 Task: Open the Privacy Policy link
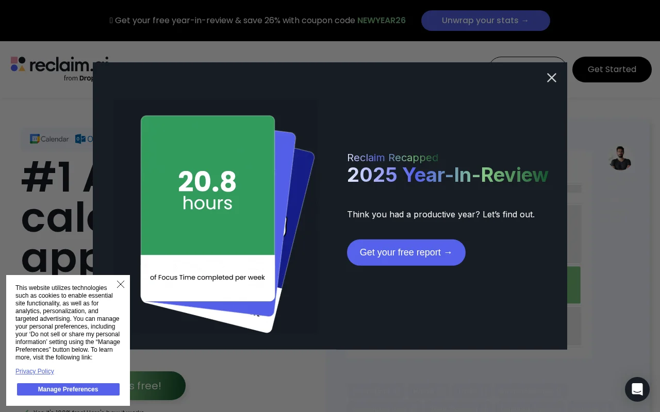coord(35,371)
